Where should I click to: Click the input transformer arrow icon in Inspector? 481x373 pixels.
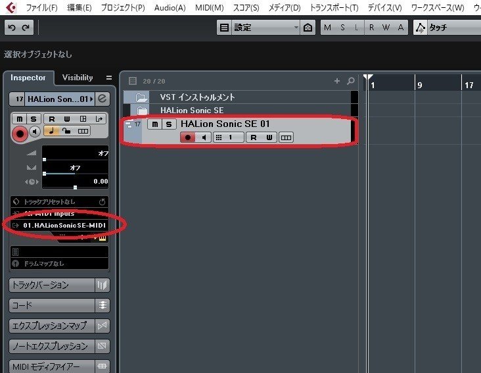pos(99,119)
